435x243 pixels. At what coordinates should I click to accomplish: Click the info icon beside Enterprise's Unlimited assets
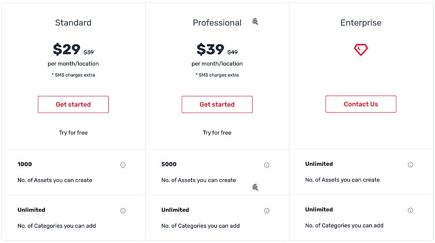[410, 164]
